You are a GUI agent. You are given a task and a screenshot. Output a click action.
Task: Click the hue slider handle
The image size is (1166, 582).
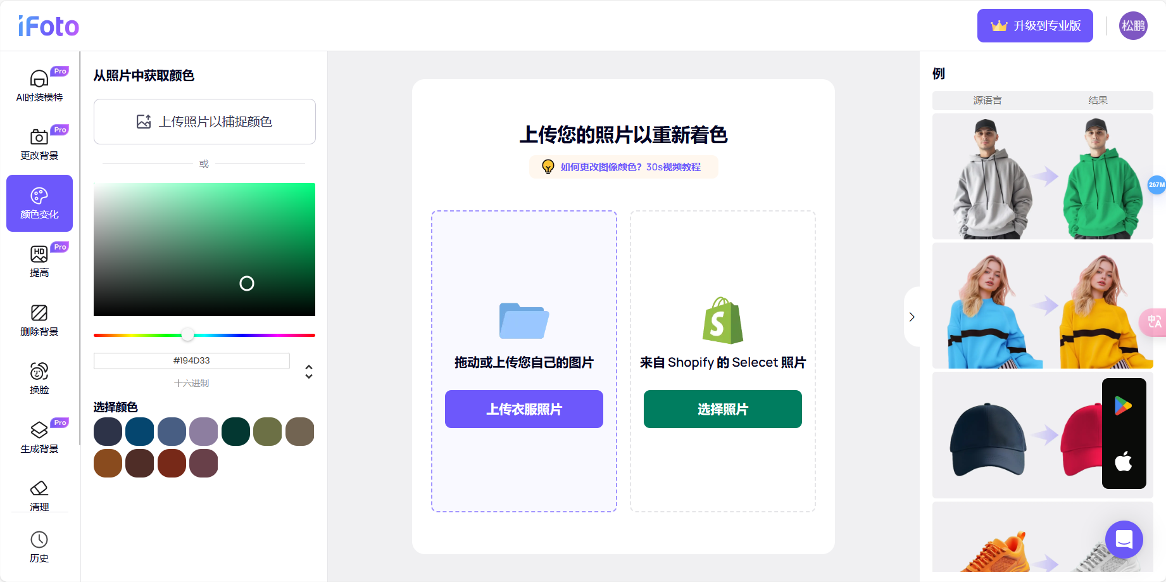pos(187,334)
